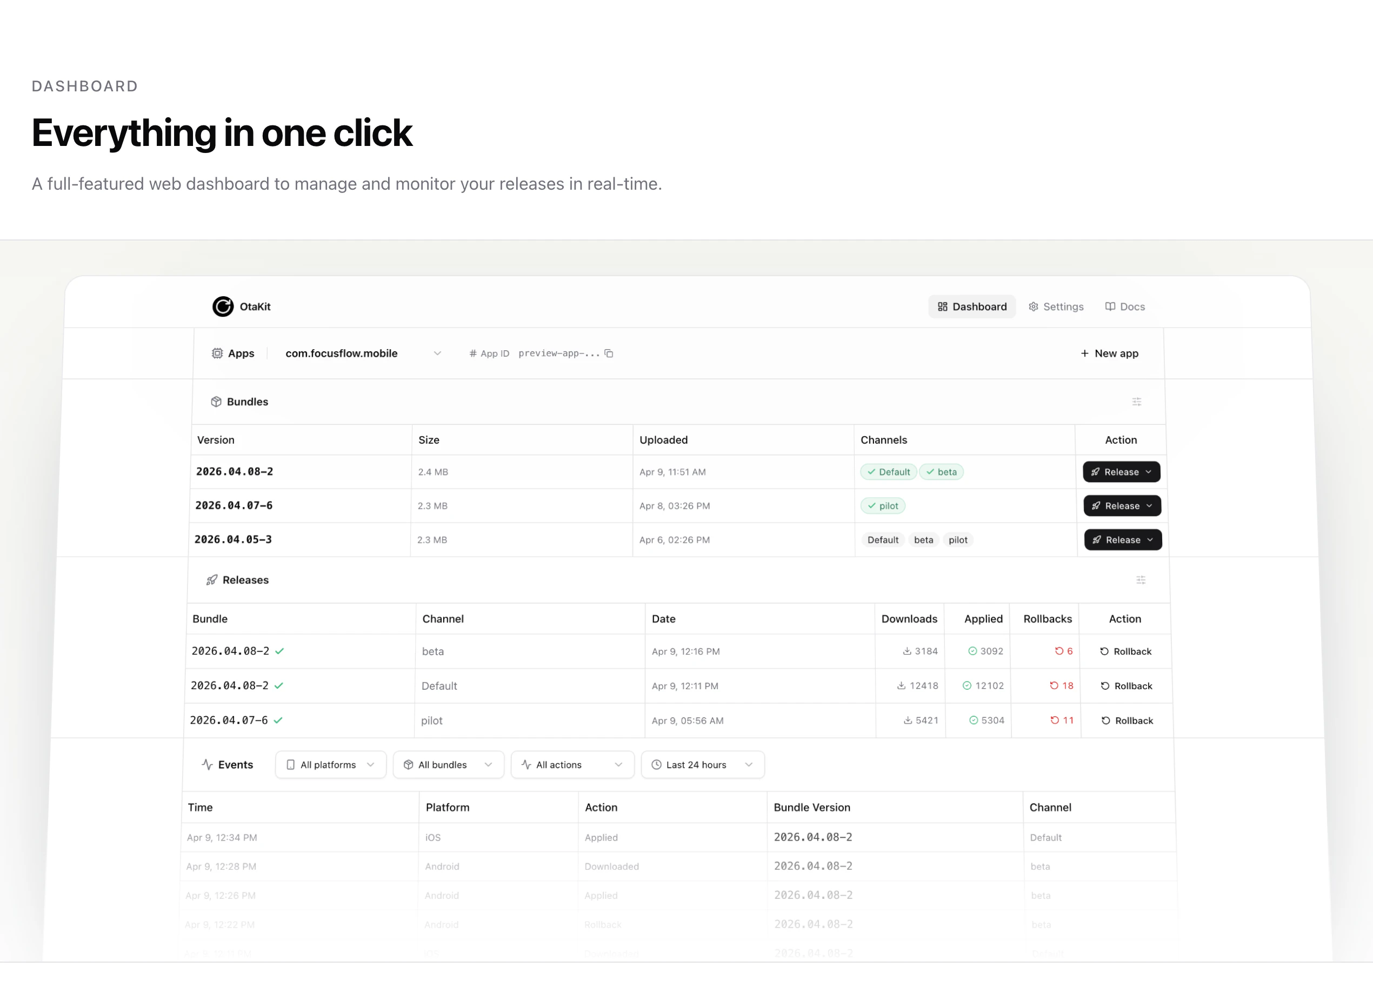Click the rocket icon in the Releases header

click(x=212, y=579)
